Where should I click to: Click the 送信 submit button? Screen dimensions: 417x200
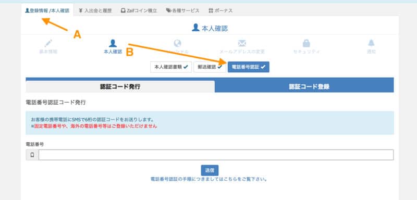pyautogui.click(x=210, y=170)
